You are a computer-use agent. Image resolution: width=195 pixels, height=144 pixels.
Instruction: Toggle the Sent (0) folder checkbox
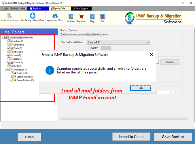coord(9,66)
